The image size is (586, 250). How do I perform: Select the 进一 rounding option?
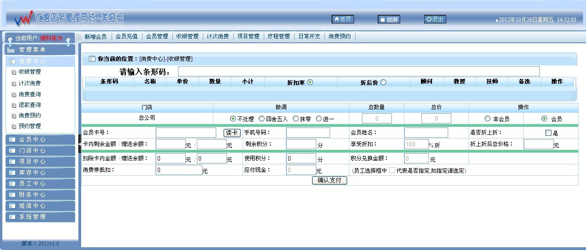pyautogui.click(x=319, y=119)
